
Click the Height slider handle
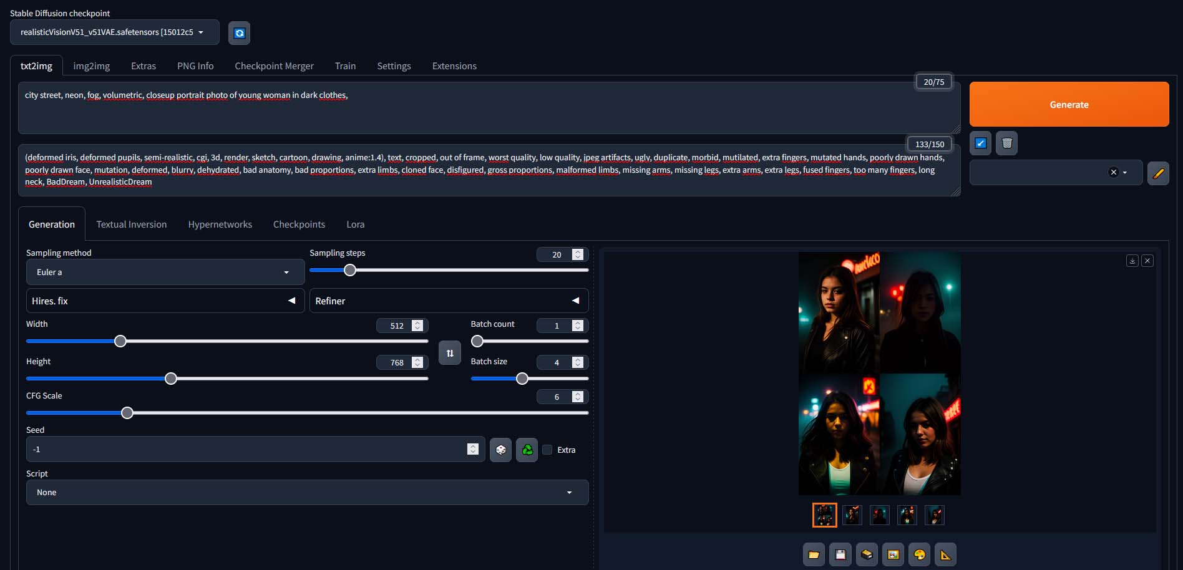point(171,379)
